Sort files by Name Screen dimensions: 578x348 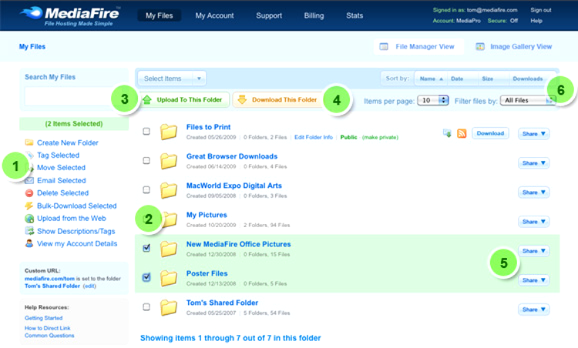click(431, 79)
